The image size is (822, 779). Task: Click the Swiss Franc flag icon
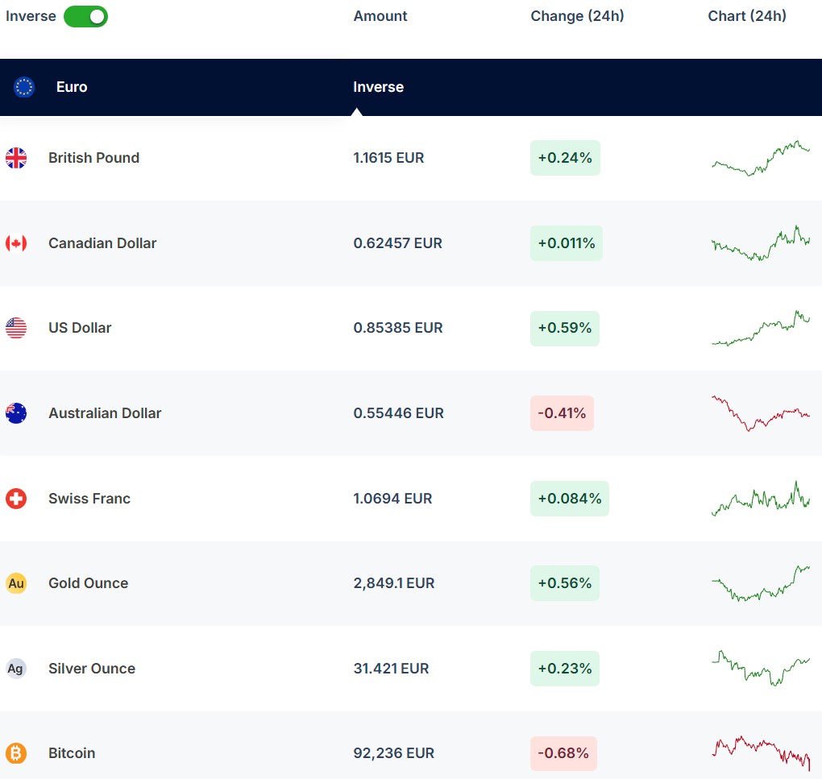16,499
